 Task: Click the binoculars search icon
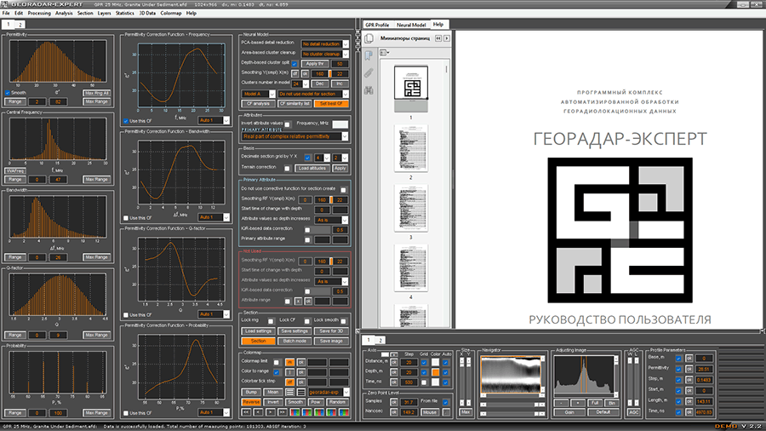[369, 89]
